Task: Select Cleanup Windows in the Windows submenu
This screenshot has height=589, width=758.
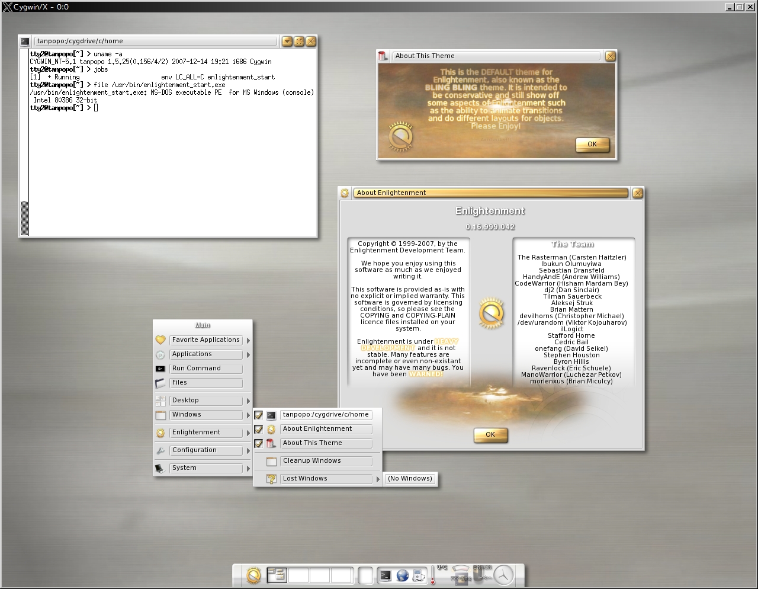Action: 326,461
